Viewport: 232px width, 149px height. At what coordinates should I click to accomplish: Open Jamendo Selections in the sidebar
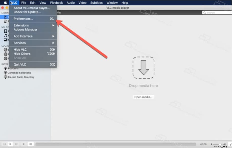pos(6,72)
